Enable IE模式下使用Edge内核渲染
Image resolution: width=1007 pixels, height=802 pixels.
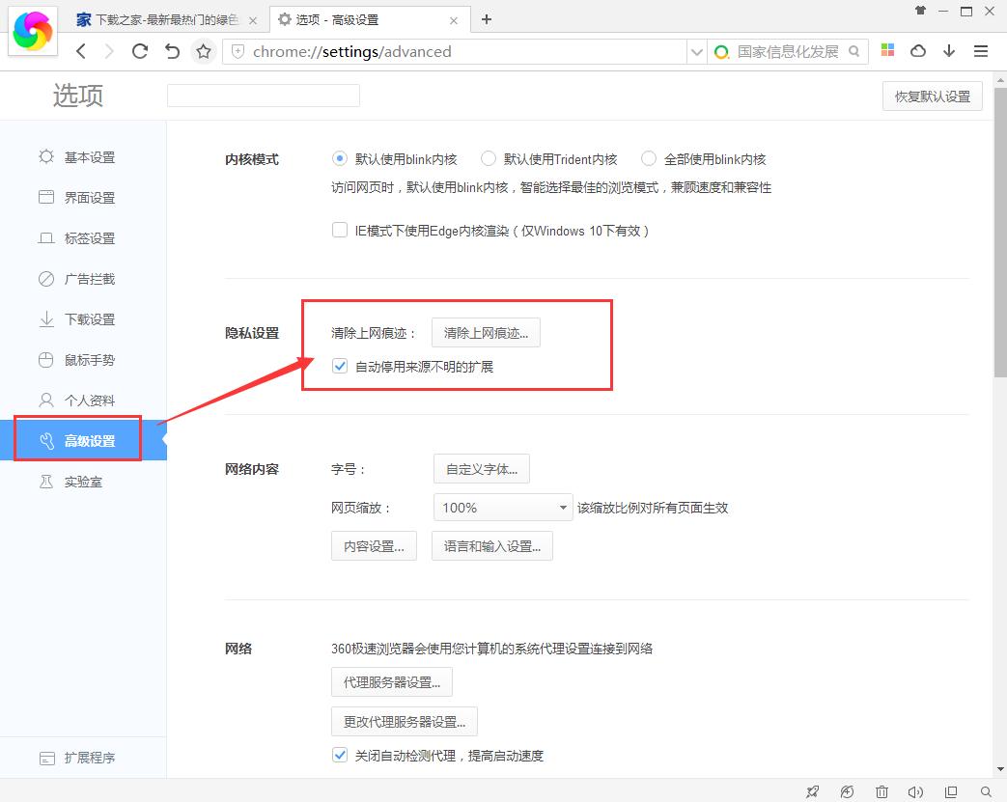tap(340, 230)
